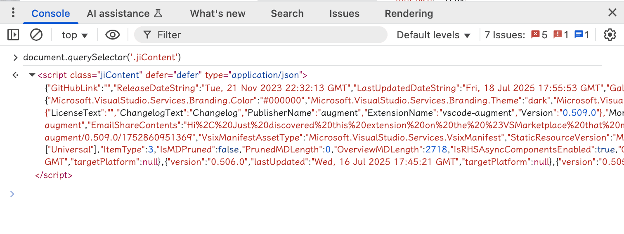
Task: Close the DevTools drawer with X
Action: click(x=612, y=13)
